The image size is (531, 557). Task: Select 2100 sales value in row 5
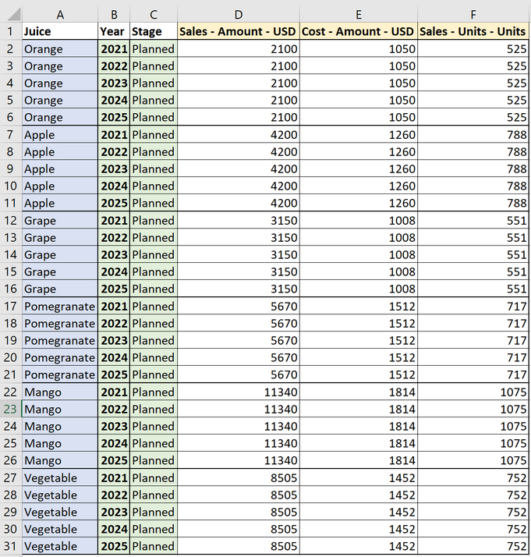239,100
